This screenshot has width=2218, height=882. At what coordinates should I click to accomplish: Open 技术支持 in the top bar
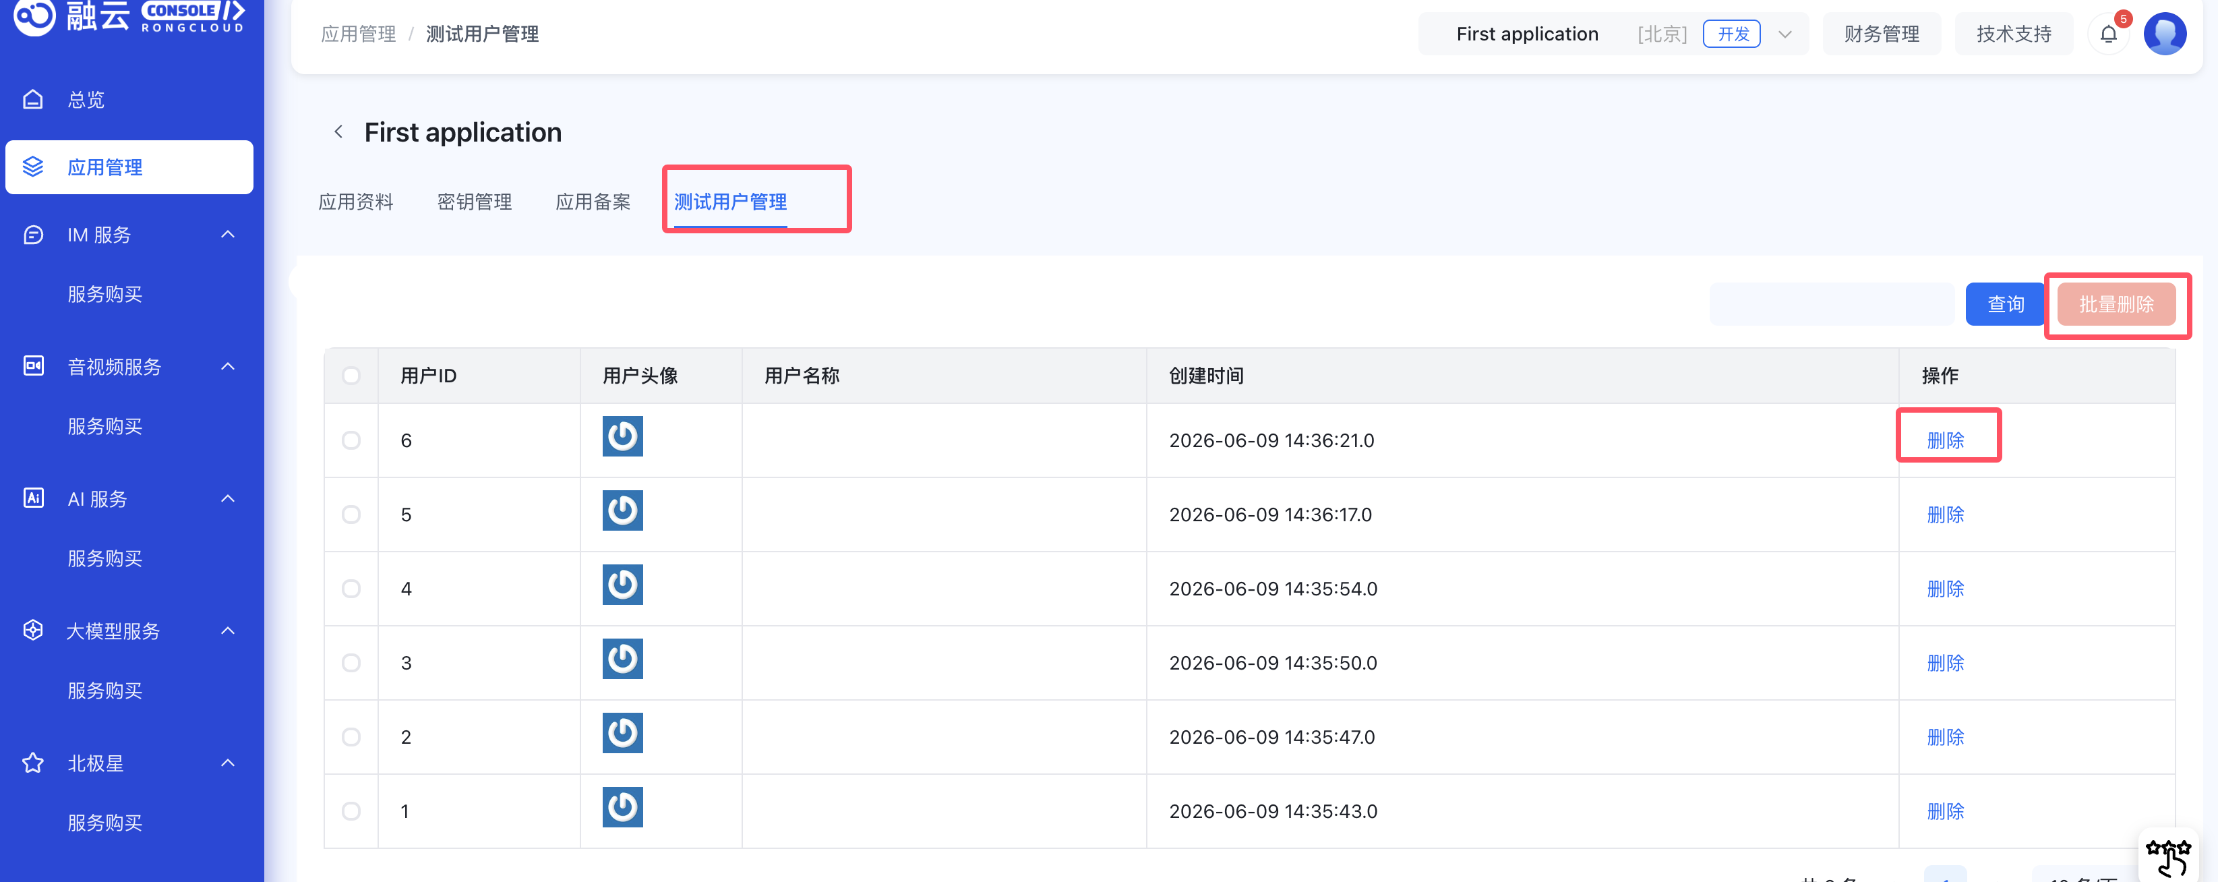[2014, 34]
